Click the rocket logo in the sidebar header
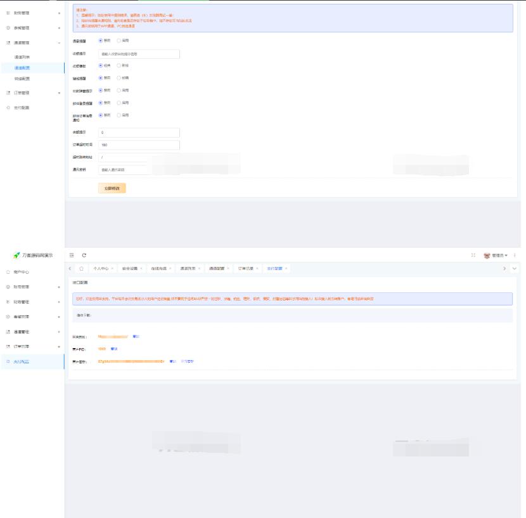Screen dimensions: 526x518 coord(16,255)
